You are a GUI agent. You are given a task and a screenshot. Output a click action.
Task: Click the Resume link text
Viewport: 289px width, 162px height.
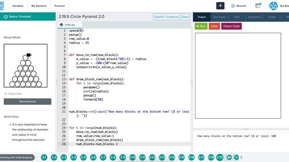click(241, 6)
